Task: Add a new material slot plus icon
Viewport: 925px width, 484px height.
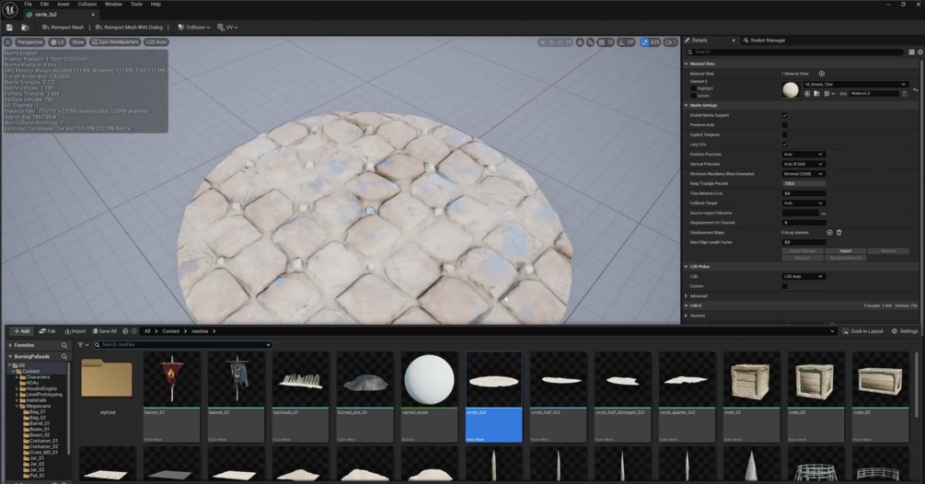Action: pyautogui.click(x=822, y=74)
